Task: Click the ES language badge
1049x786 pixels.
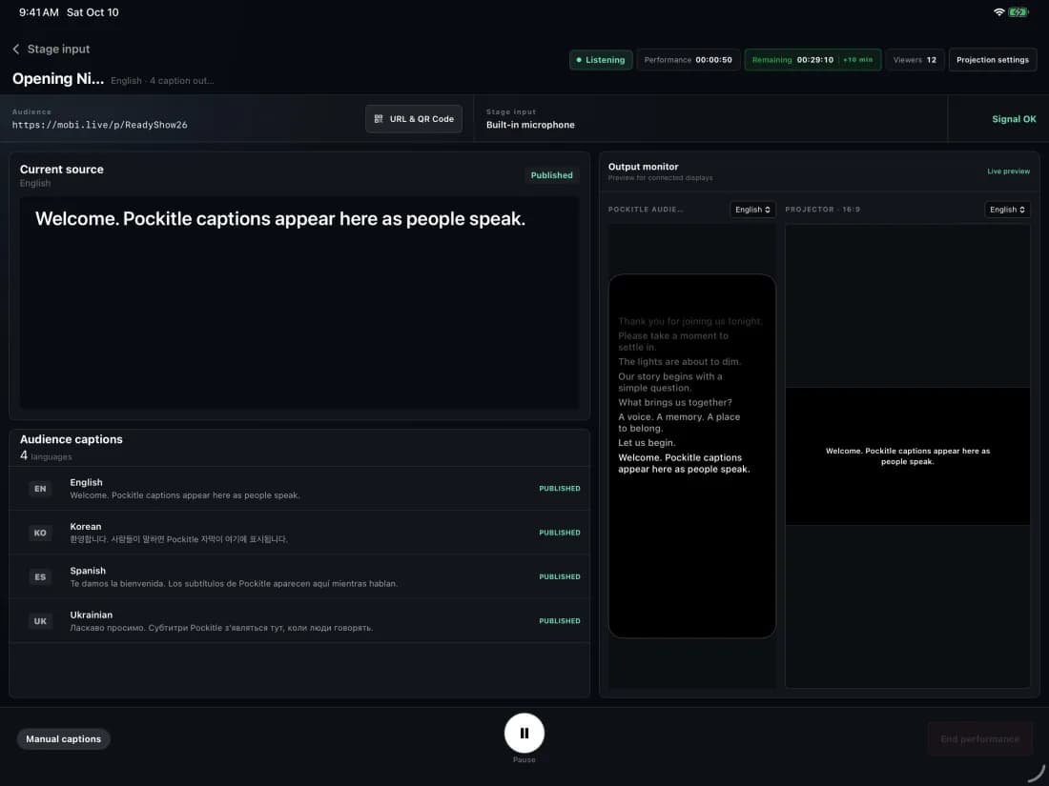Action: click(x=40, y=576)
